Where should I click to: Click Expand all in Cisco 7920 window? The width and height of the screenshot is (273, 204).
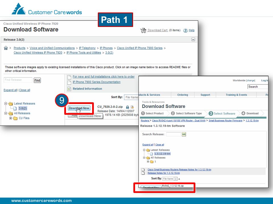click(10, 90)
